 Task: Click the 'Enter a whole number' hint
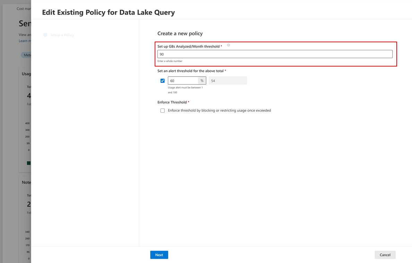(170, 61)
